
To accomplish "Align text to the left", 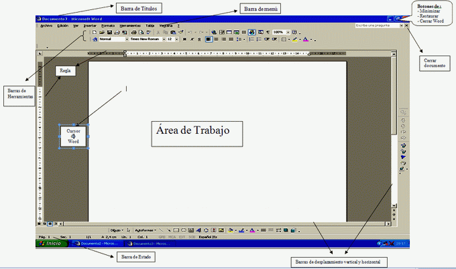I will (x=209, y=39).
